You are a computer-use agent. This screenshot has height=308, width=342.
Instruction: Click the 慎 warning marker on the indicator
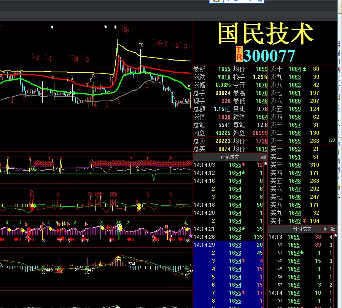pos(64,224)
